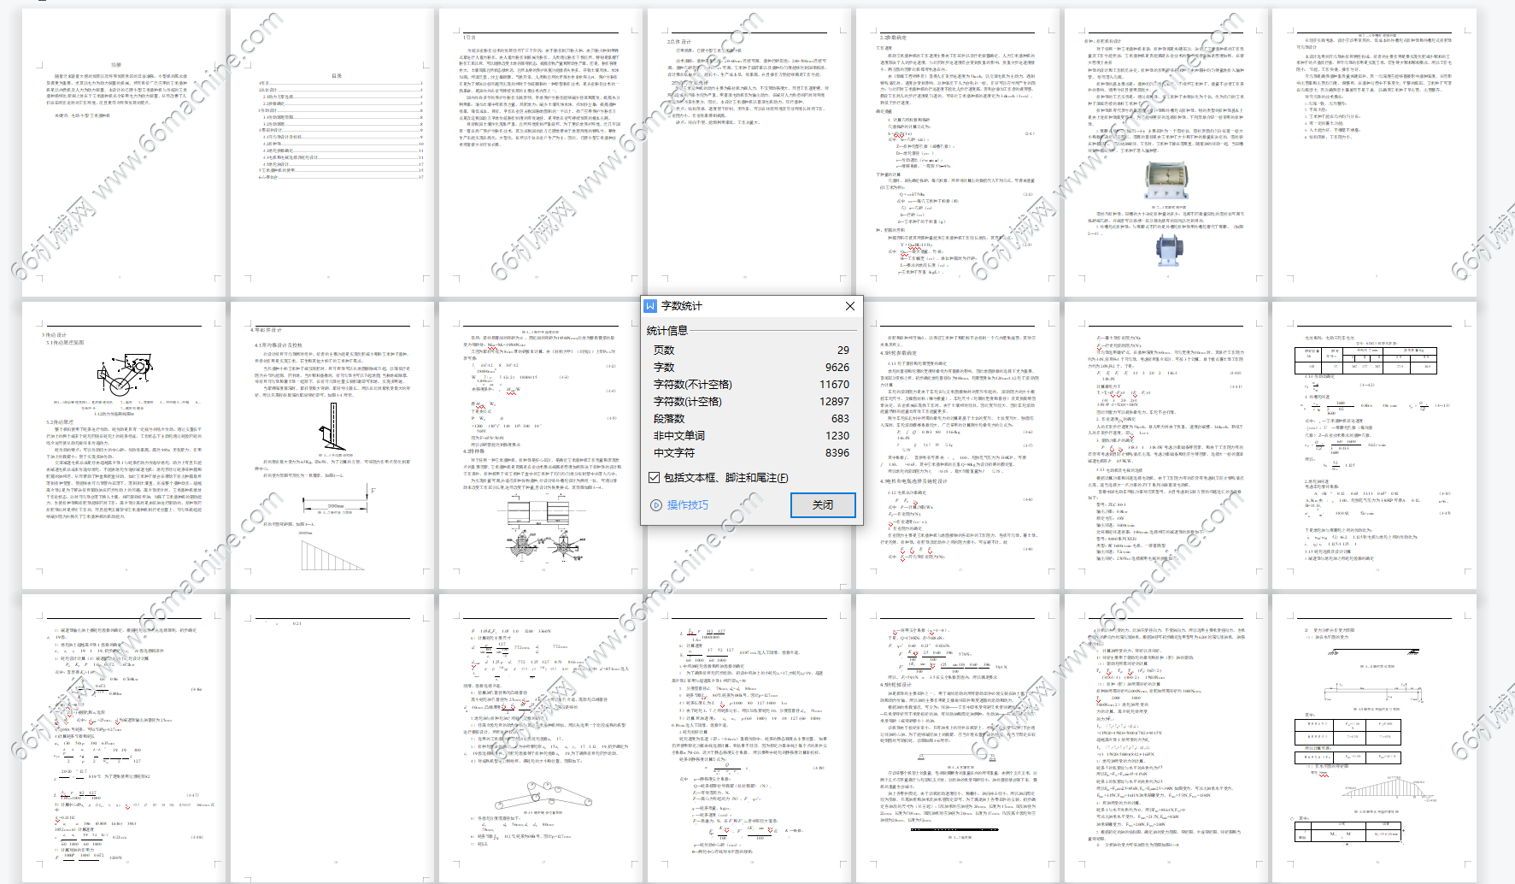Screen dimensions: 1515x884
Task: Select the nearly blank page in bottom row
Action: click(332, 735)
